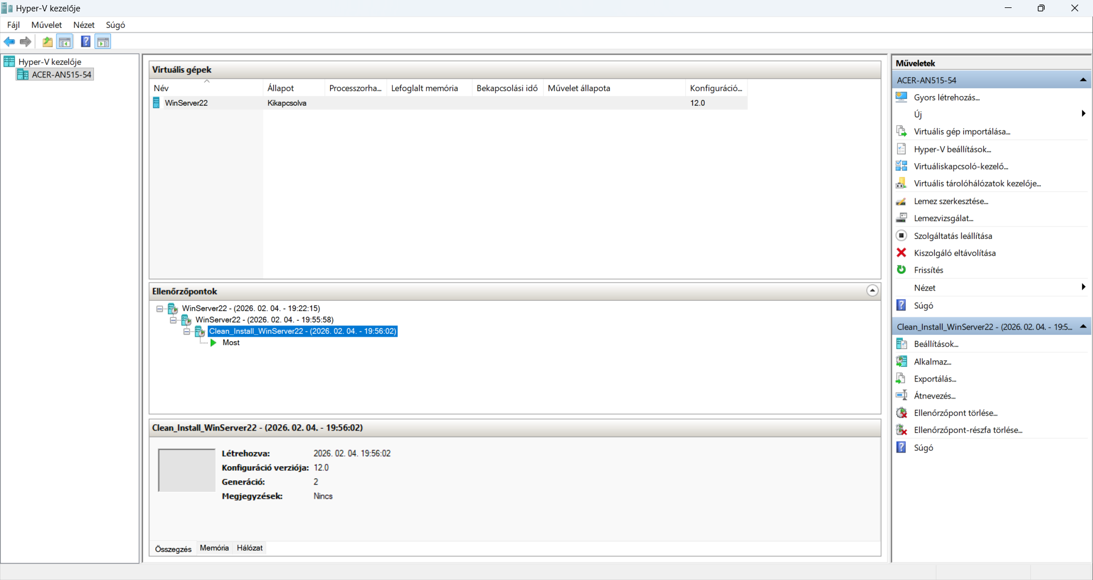Click the checkpoint Beállítások icon
The height and width of the screenshot is (580, 1093).
pyautogui.click(x=902, y=343)
